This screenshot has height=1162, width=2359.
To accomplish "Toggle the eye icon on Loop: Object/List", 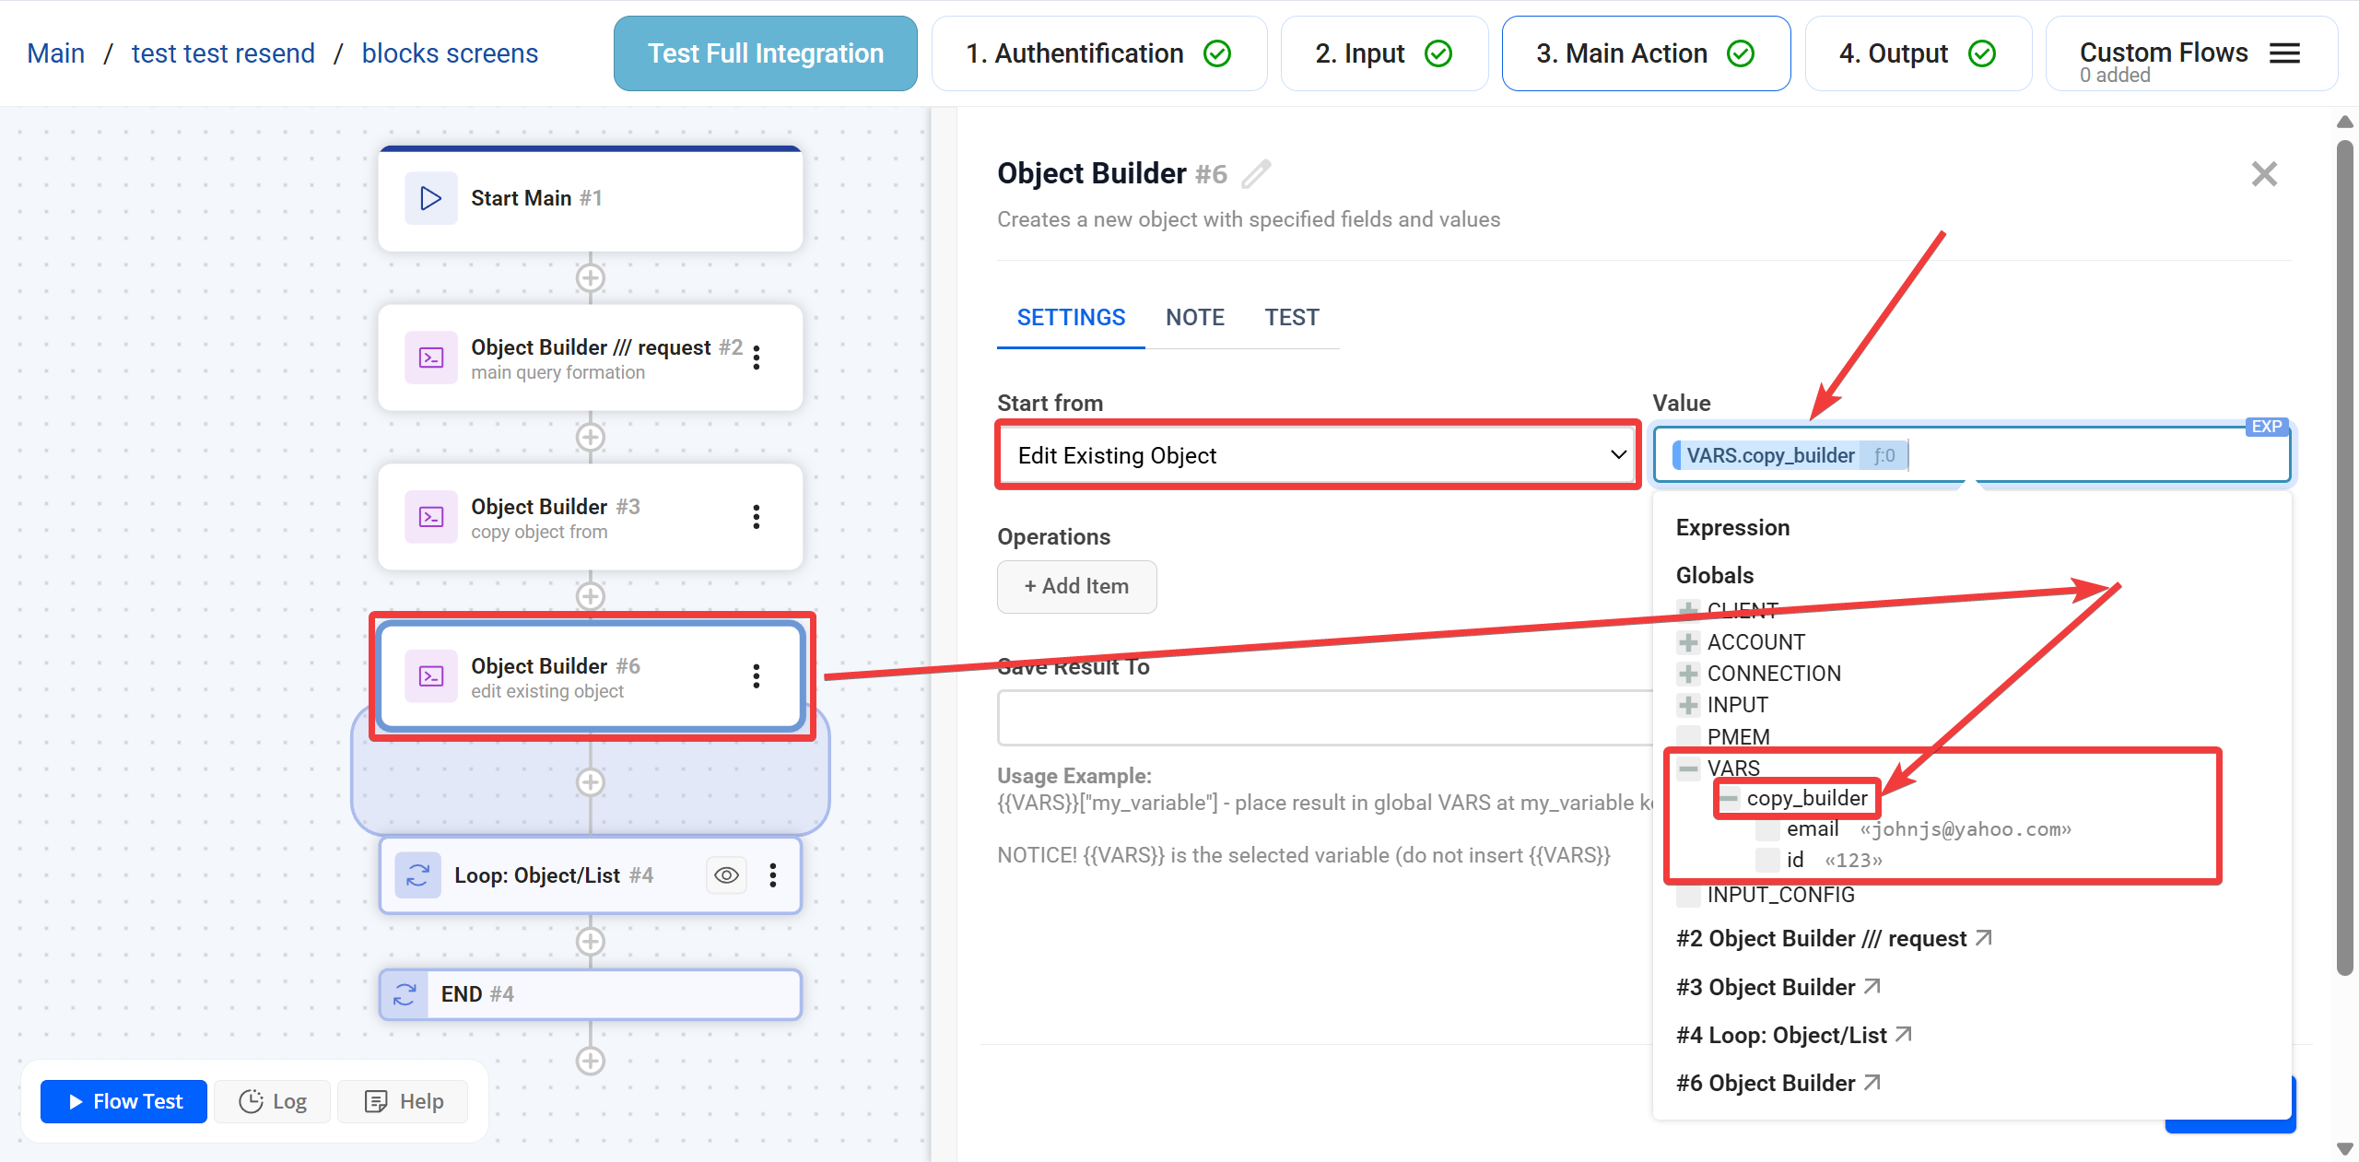I will pos(726,875).
